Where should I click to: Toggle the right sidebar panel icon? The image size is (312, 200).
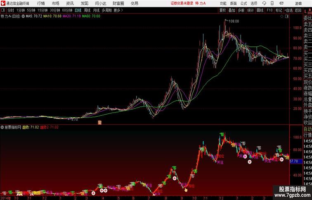(x=287, y=16)
